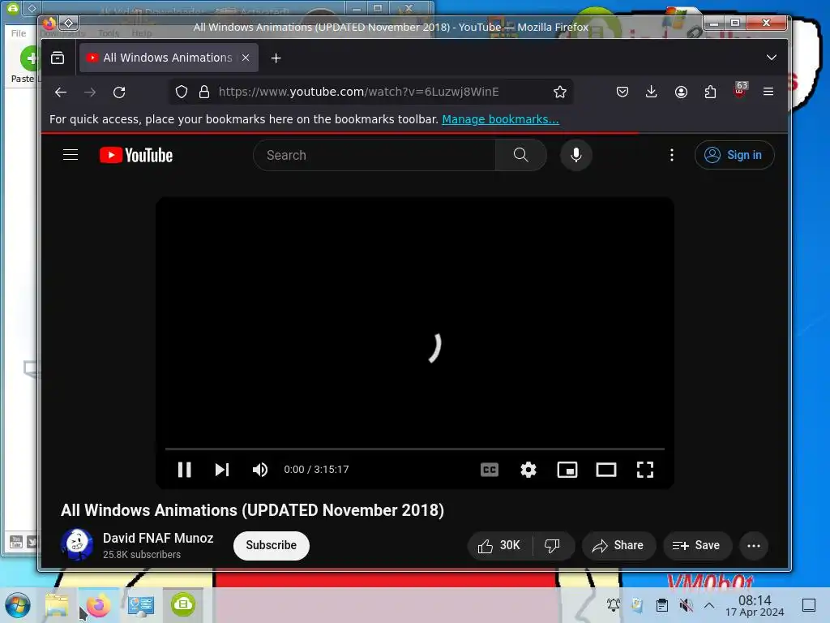
Task: Click the YouTube Search field
Action: (374, 155)
